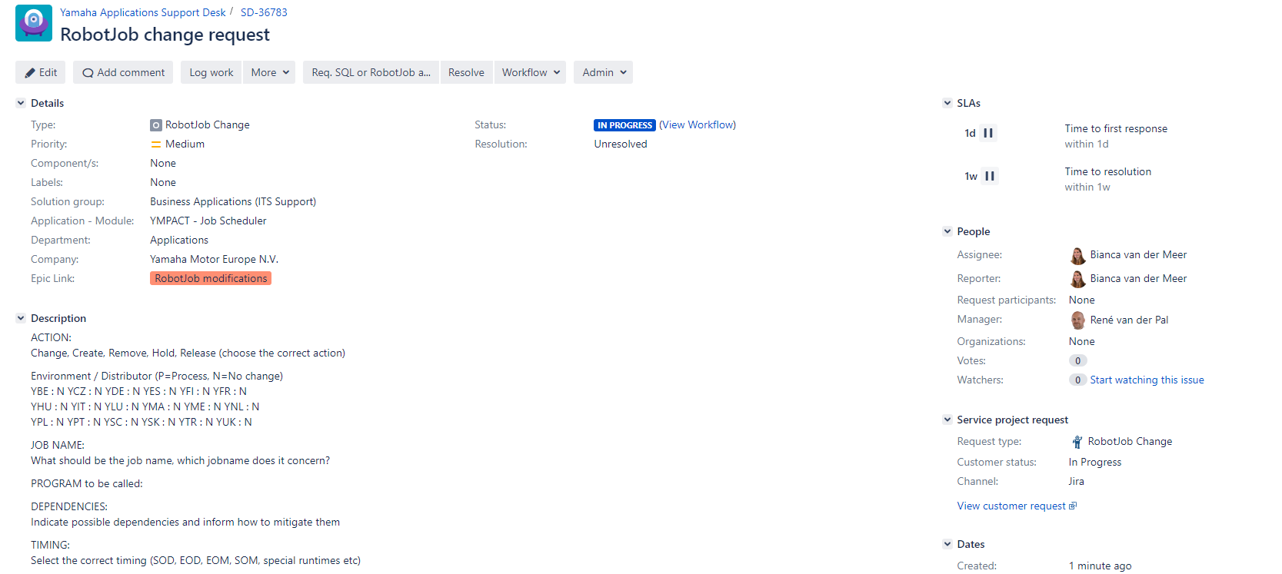Viewport: 1282px width, 574px height.
Task: Click the Medium priority icon
Action: (x=156, y=144)
